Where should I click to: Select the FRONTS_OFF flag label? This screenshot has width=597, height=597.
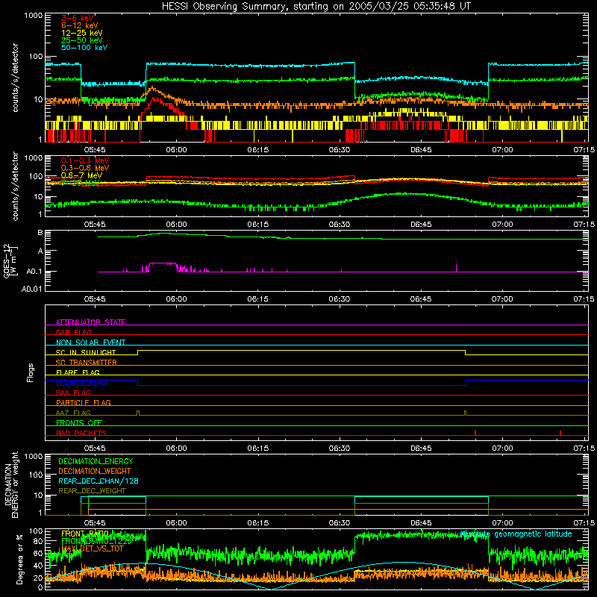(x=79, y=422)
